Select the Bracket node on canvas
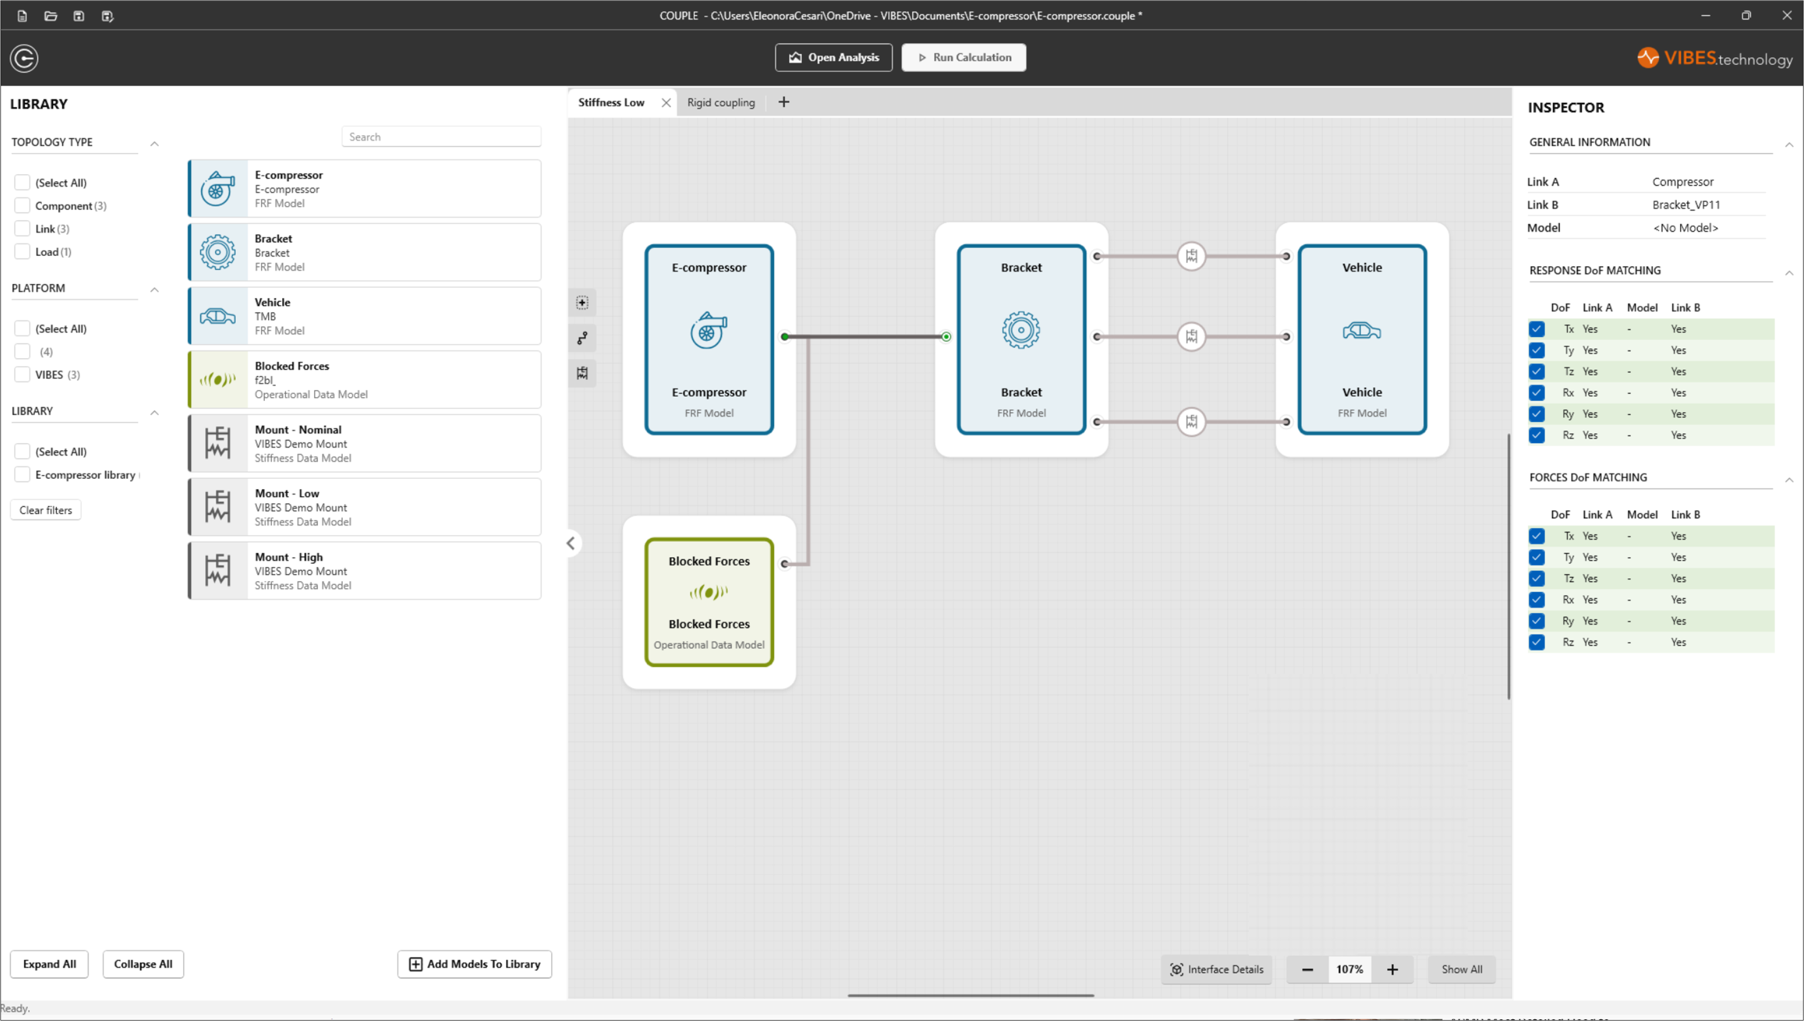The height and width of the screenshot is (1021, 1804). click(1021, 340)
